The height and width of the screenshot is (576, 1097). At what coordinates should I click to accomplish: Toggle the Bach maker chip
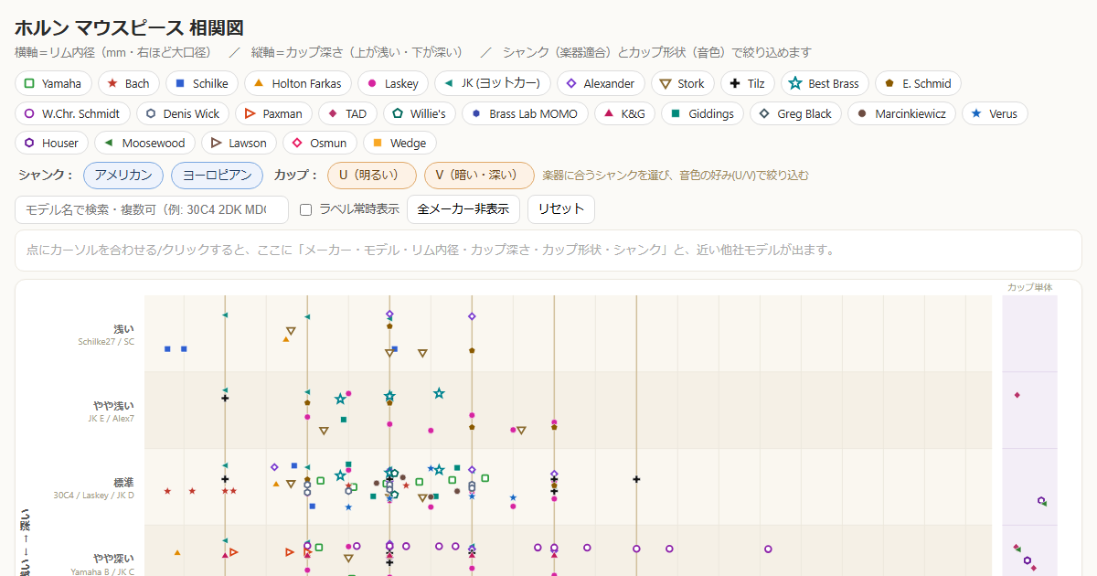pyautogui.click(x=128, y=83)
